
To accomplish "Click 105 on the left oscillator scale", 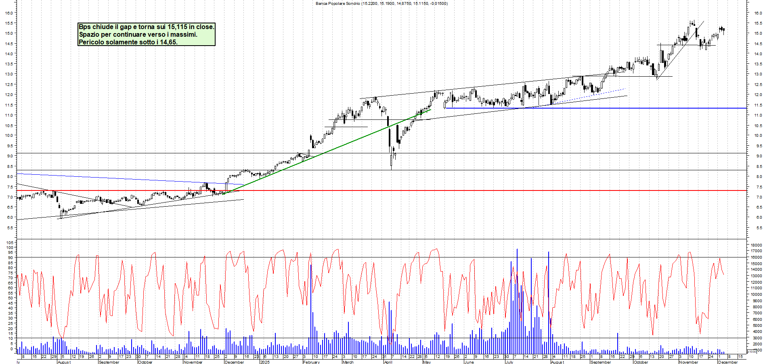I will click(x=9, y=243).
